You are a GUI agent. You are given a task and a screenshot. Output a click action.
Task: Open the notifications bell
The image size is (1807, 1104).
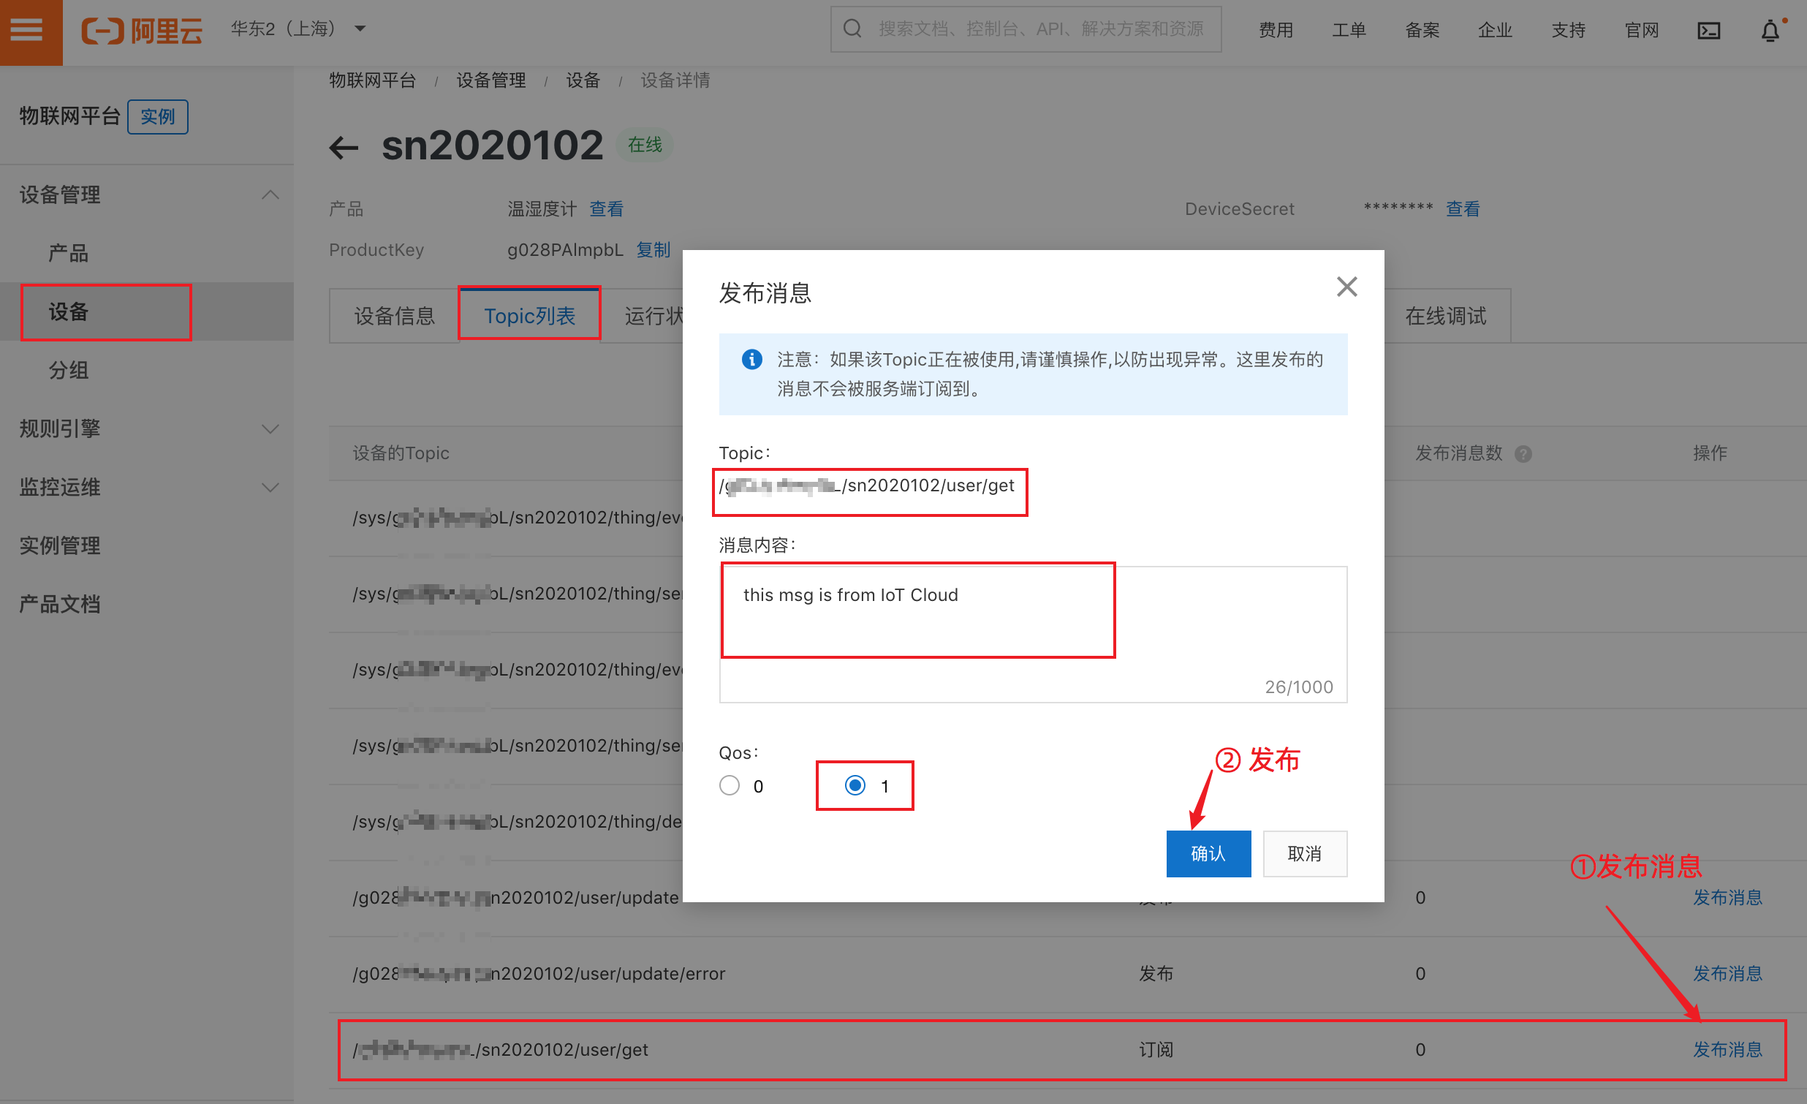[1770, 31]
